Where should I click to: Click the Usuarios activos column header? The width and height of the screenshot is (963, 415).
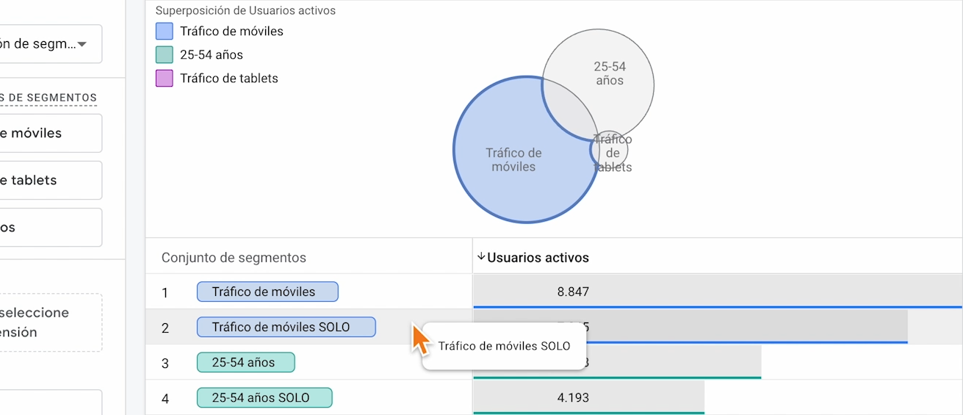[538, 258]
